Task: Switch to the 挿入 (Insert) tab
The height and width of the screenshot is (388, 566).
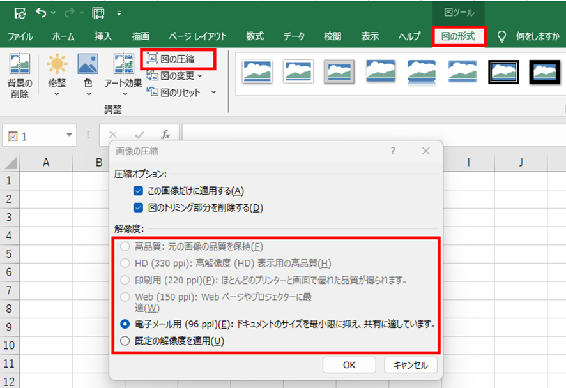Action: click(103, 36)
